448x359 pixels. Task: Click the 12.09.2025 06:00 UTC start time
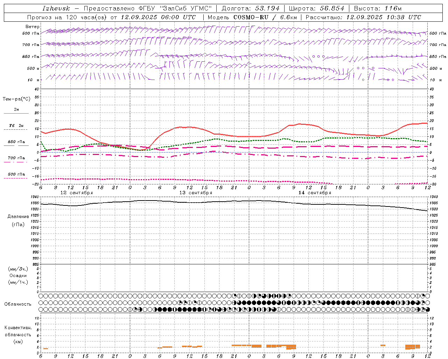click(x=159, y=17)
